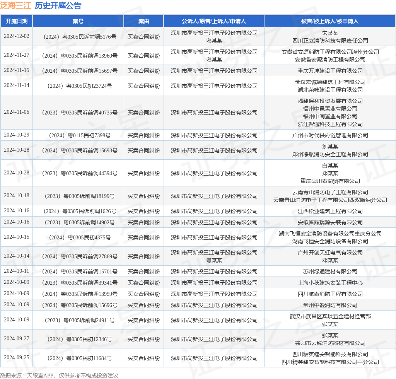Viewport: 396px width, 379px height.
Task: Click defendant 福建保利投资发展有限公司
Action: (x=330, y=101)
